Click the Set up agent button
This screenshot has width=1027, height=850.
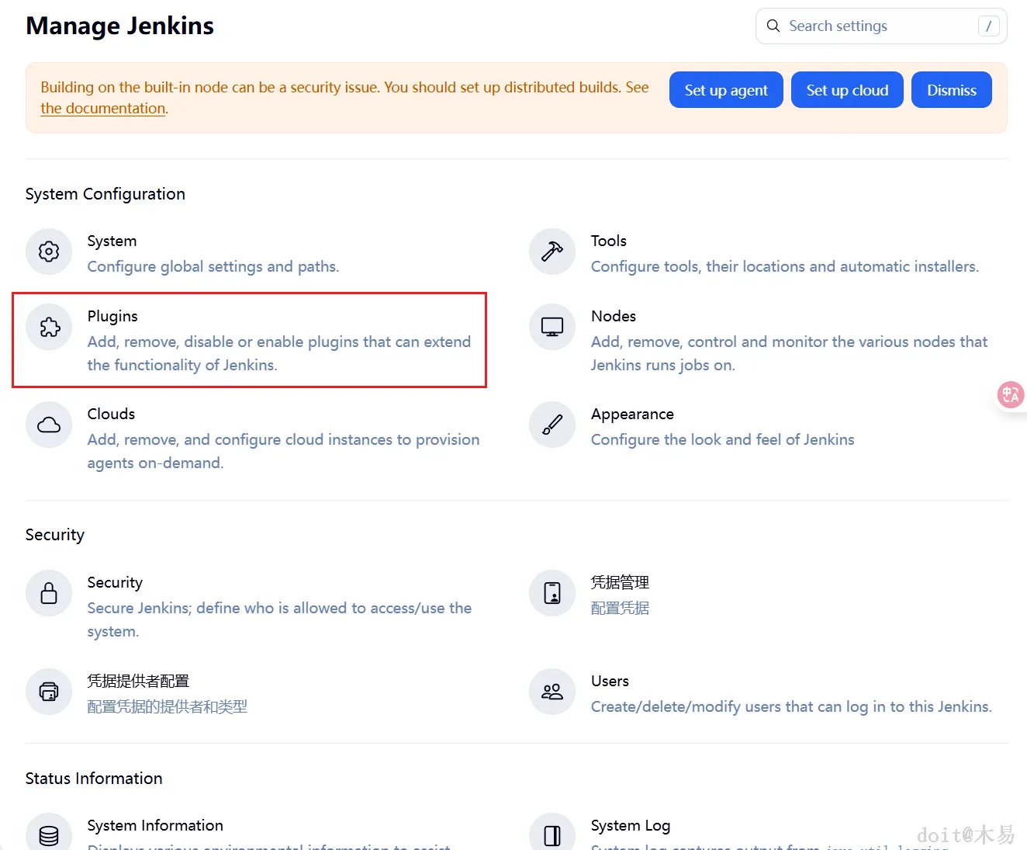726,90
